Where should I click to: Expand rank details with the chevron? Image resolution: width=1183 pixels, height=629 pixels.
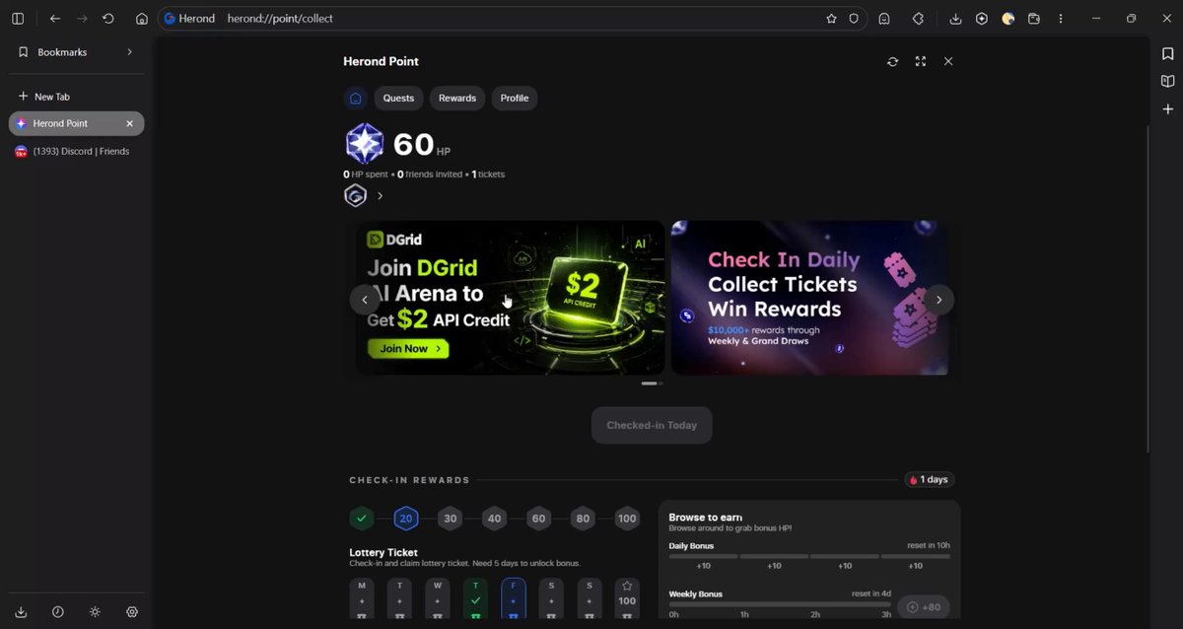pos(380,195)
